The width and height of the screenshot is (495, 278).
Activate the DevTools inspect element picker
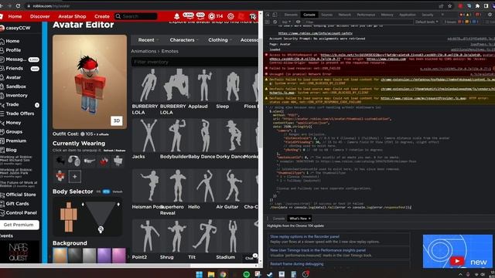coord(268,15)
